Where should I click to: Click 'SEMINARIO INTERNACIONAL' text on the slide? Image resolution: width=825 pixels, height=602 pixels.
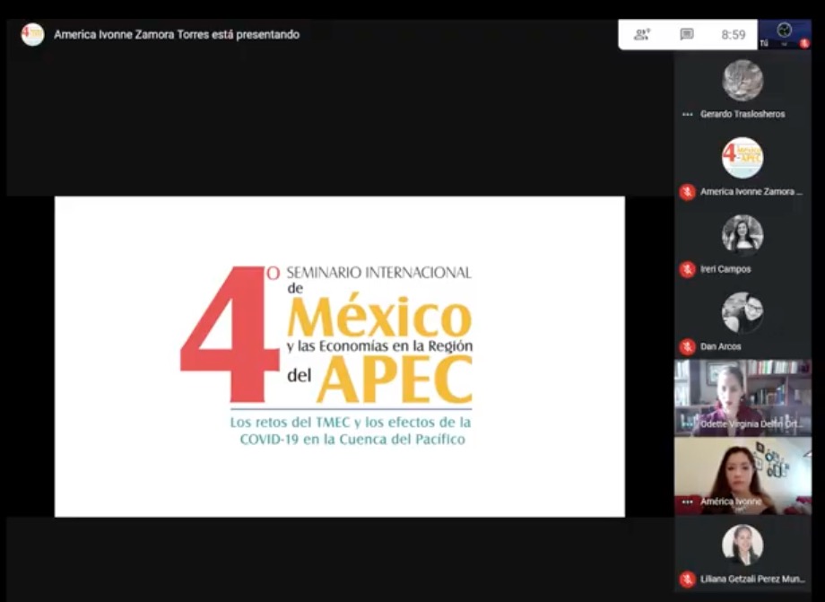pos(378,273)
